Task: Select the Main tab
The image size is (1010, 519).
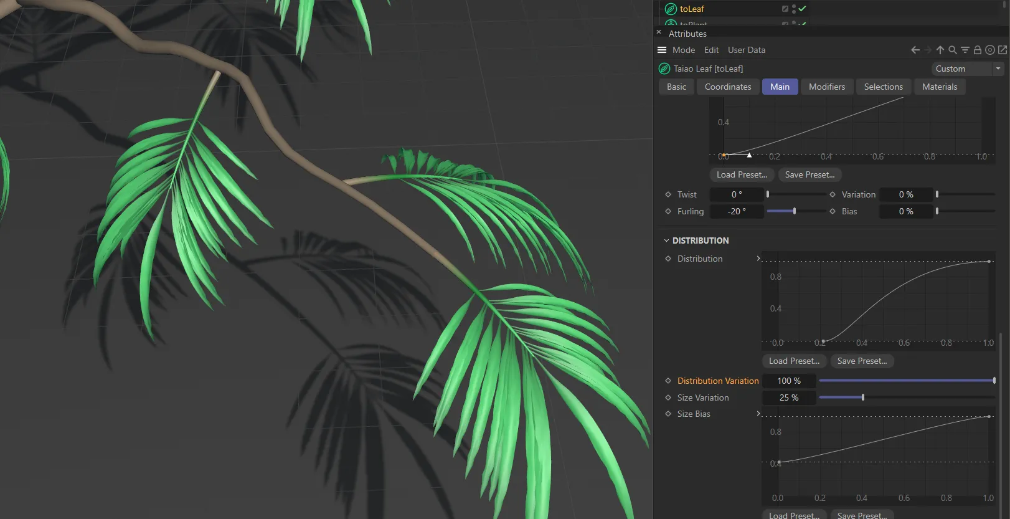Action: pyautogui.click(x=780, y=87)
